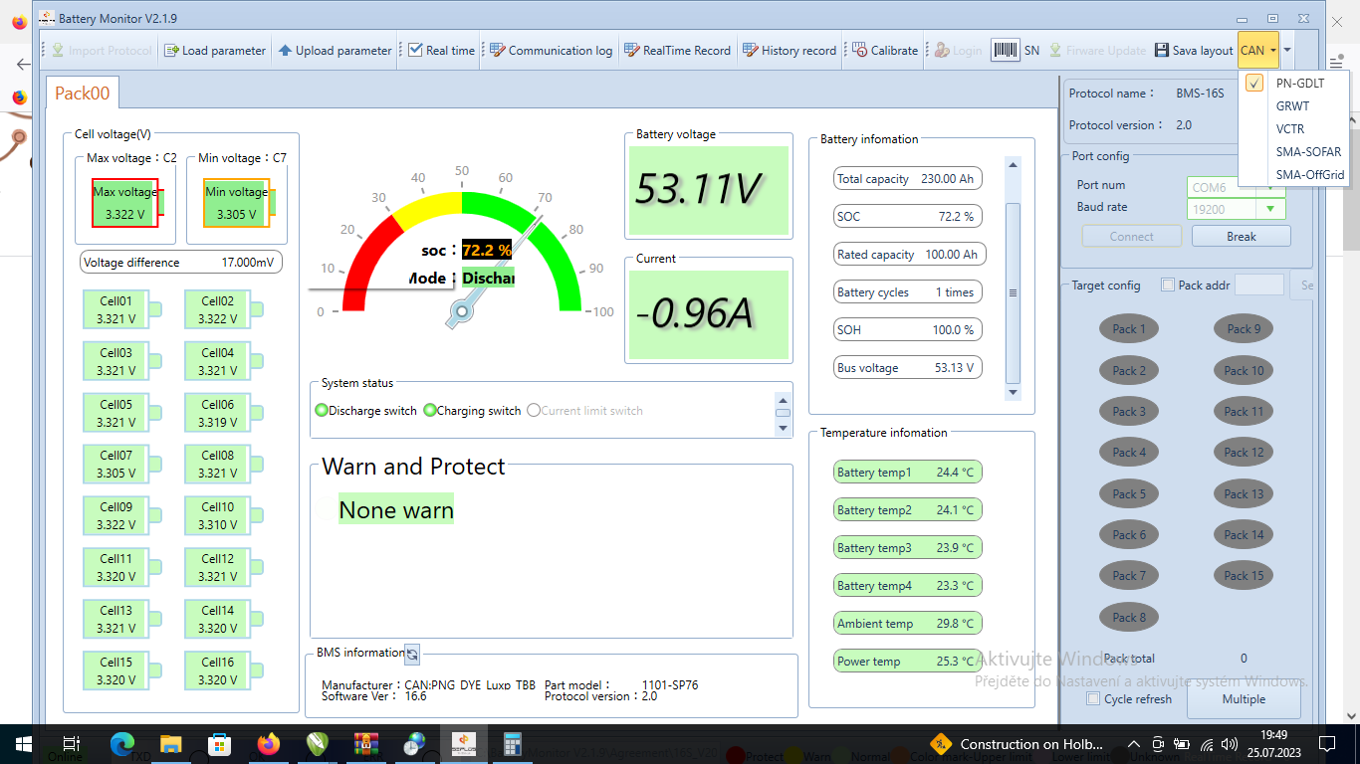Toggle the Real time checkbox
This screenshot has width=1360, height=764.
[416, 51]
